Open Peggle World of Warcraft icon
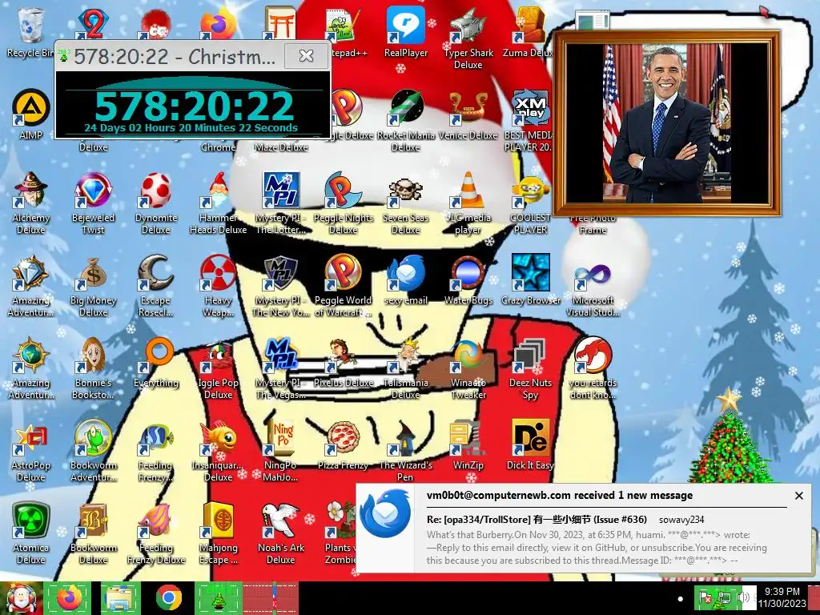 coord(343,272)
